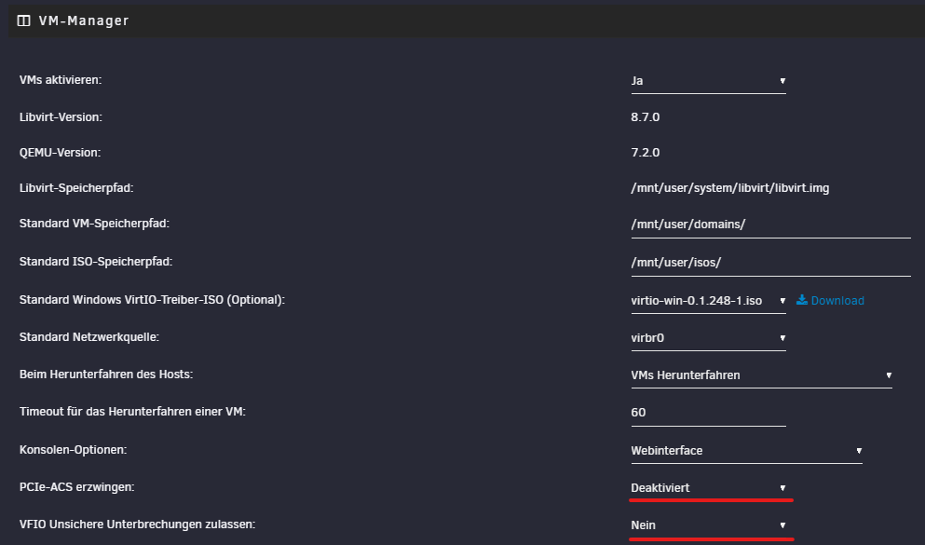925x545 pixels.
Task: Open the Beim Herunterfahren des Hosts dropdown
Action: (x=761, y=375)
